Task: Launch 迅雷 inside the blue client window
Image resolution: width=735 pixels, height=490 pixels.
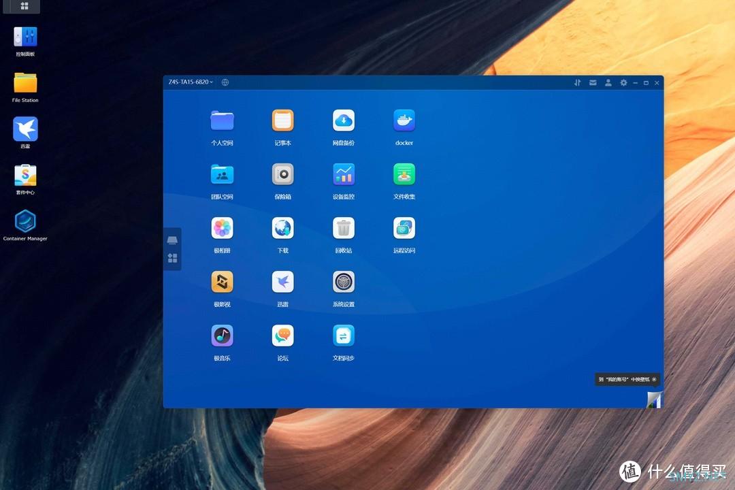Action: click(282, 282)
